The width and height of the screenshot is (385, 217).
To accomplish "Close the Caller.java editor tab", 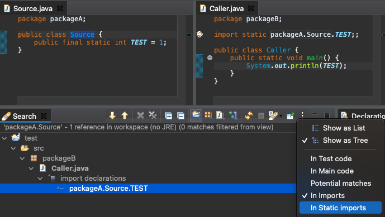I will pos(251,8).
